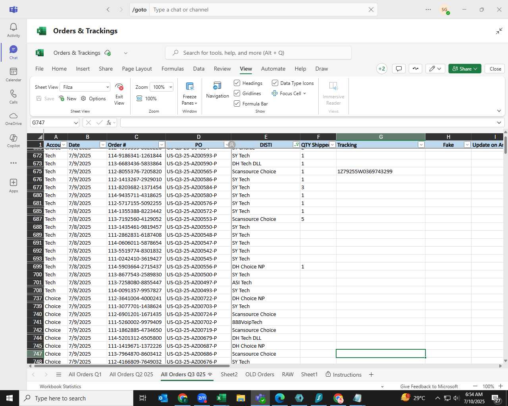This screenshot has width=508, height=406.
Task: Zoom in with status bar plus
Action: [500, 386]
